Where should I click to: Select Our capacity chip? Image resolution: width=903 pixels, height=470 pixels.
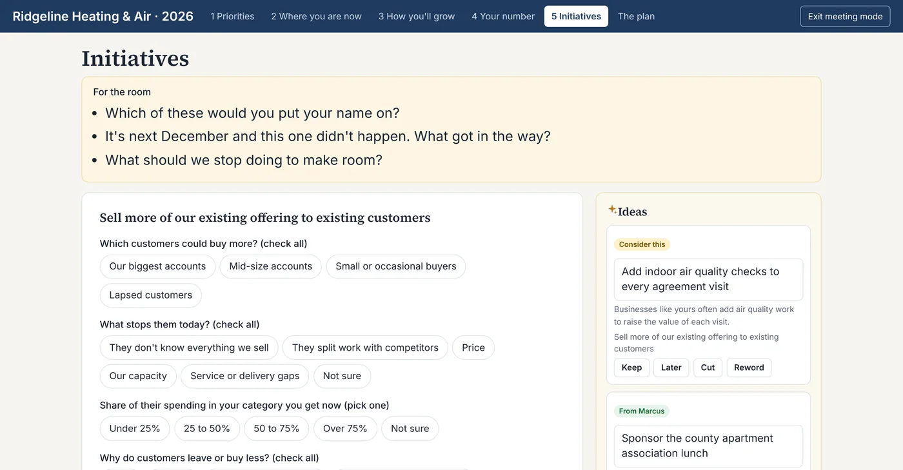138,376
